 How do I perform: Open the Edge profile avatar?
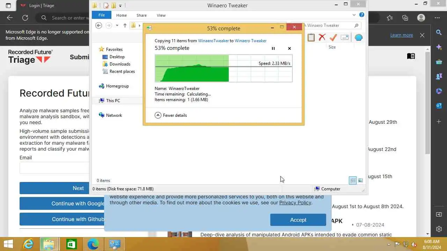(x=421, y=18)
